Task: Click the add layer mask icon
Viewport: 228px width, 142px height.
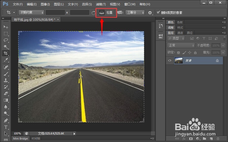Action: click(191, 138)
